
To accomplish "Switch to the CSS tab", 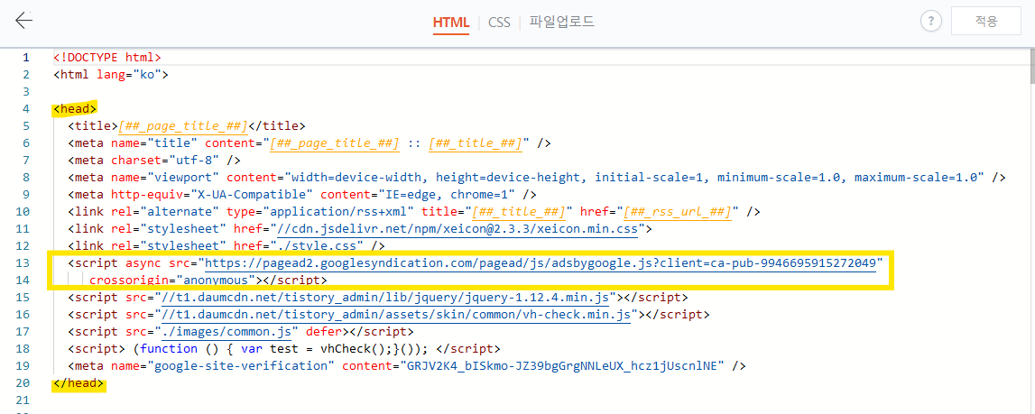I will 499,22.
